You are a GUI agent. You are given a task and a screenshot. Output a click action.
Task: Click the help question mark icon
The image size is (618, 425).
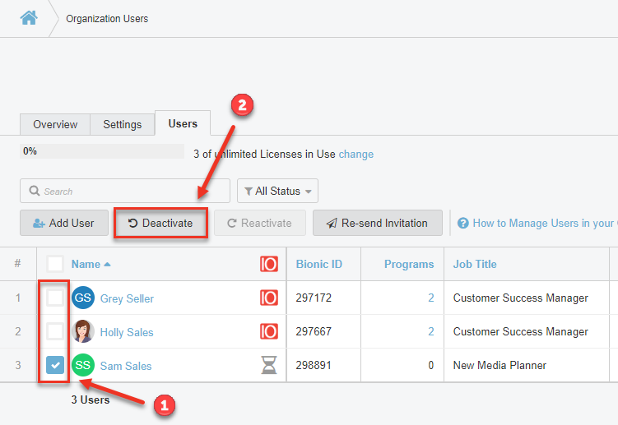coord(463,223)
